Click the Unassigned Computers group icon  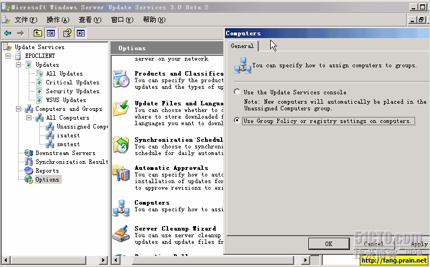point(50,126)
